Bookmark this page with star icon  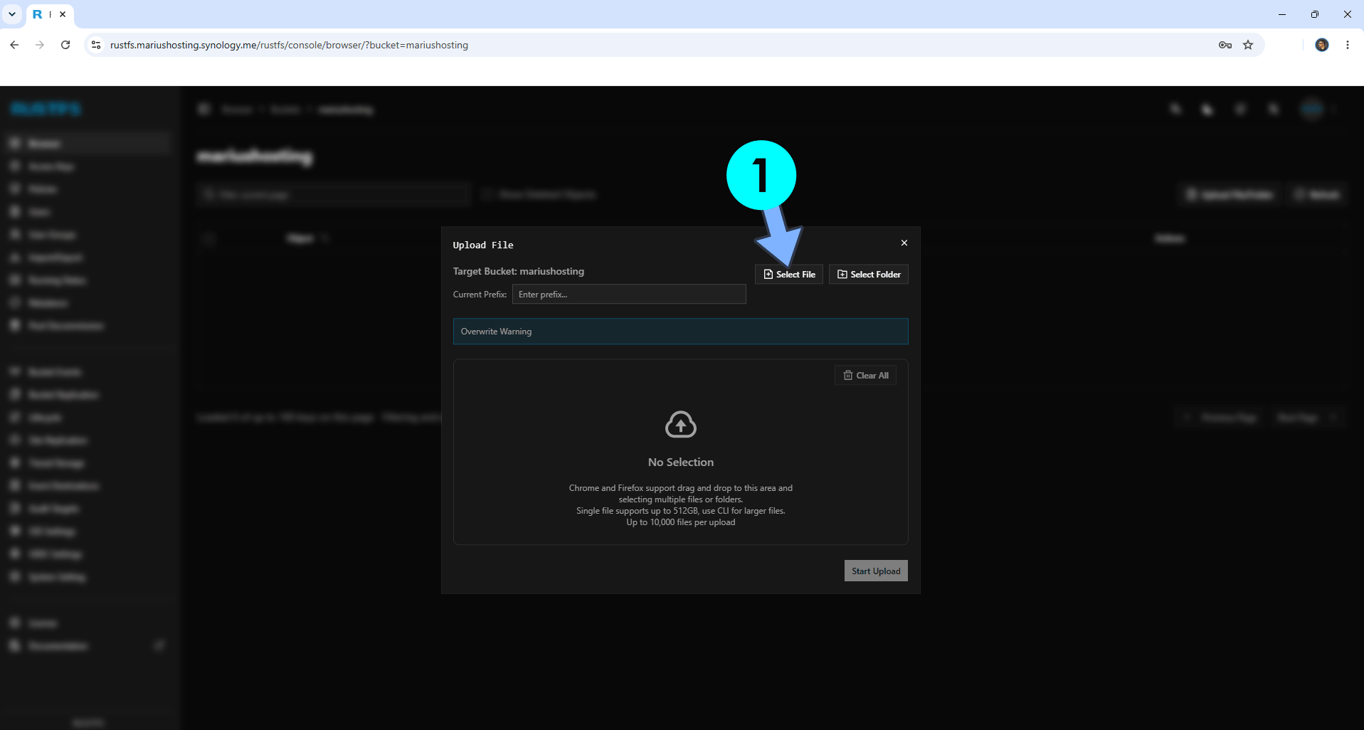(1248, 45)
